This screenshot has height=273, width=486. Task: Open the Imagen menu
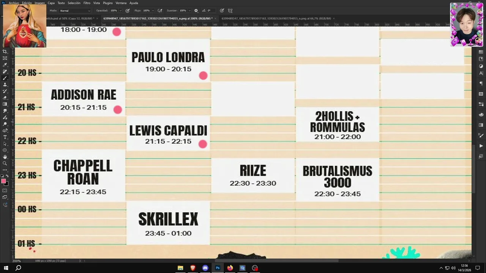tap(39, 3)
